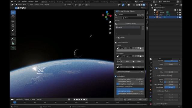The height and width of the screenshot is (108, 192).
Task: Click Open button under Emission
Action: click(138, 67)
